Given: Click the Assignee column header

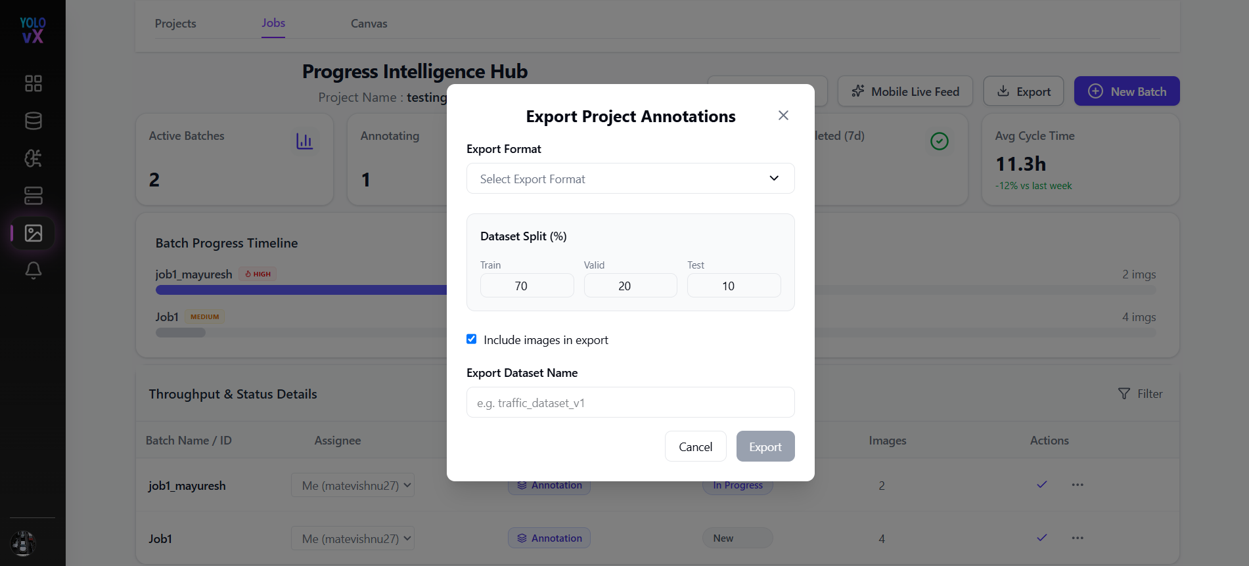Looking at the screenshot, I should 338,441.
